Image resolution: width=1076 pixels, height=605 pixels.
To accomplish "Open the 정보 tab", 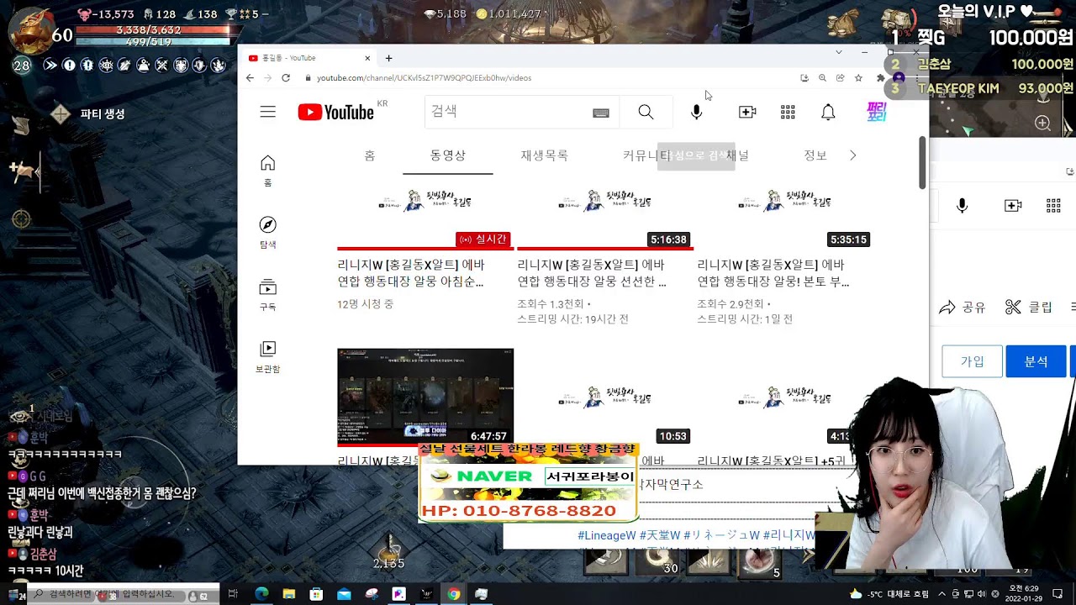I will (815, 155).
